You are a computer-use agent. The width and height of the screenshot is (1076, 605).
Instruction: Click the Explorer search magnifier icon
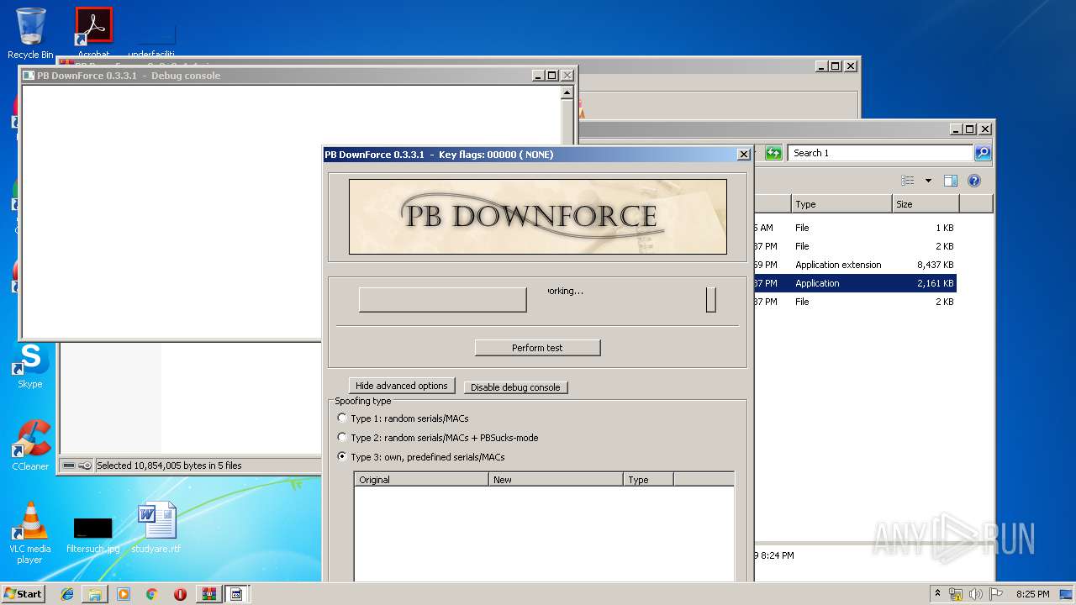983,153
